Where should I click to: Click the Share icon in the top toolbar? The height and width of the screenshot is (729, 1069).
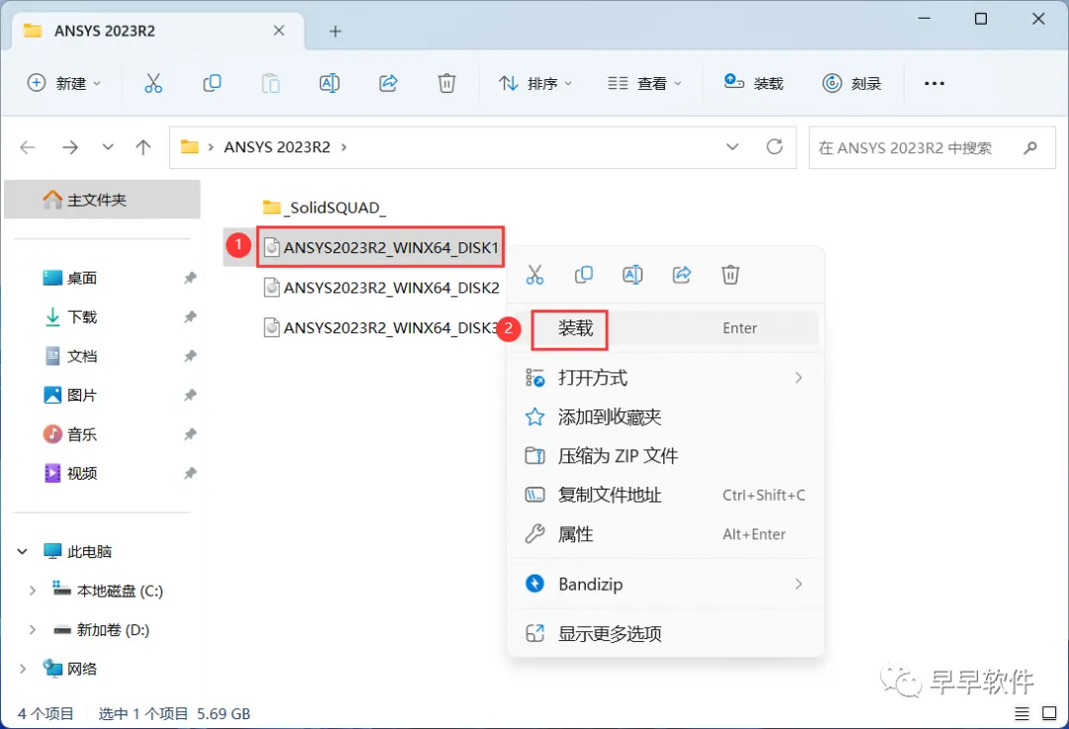(x=388, y=83)
